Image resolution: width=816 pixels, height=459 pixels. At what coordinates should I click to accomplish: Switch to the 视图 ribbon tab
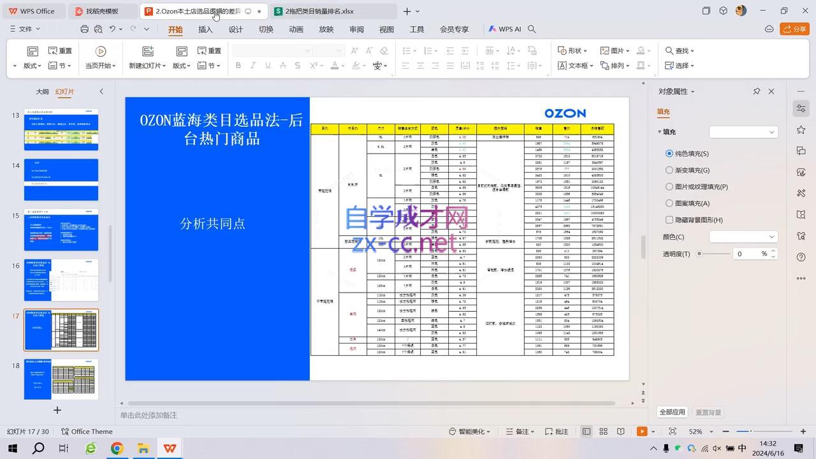[x=386, y=29]
